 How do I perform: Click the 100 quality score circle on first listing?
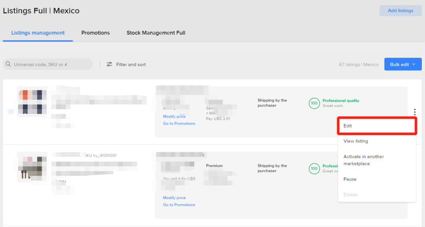coord(314,103)
